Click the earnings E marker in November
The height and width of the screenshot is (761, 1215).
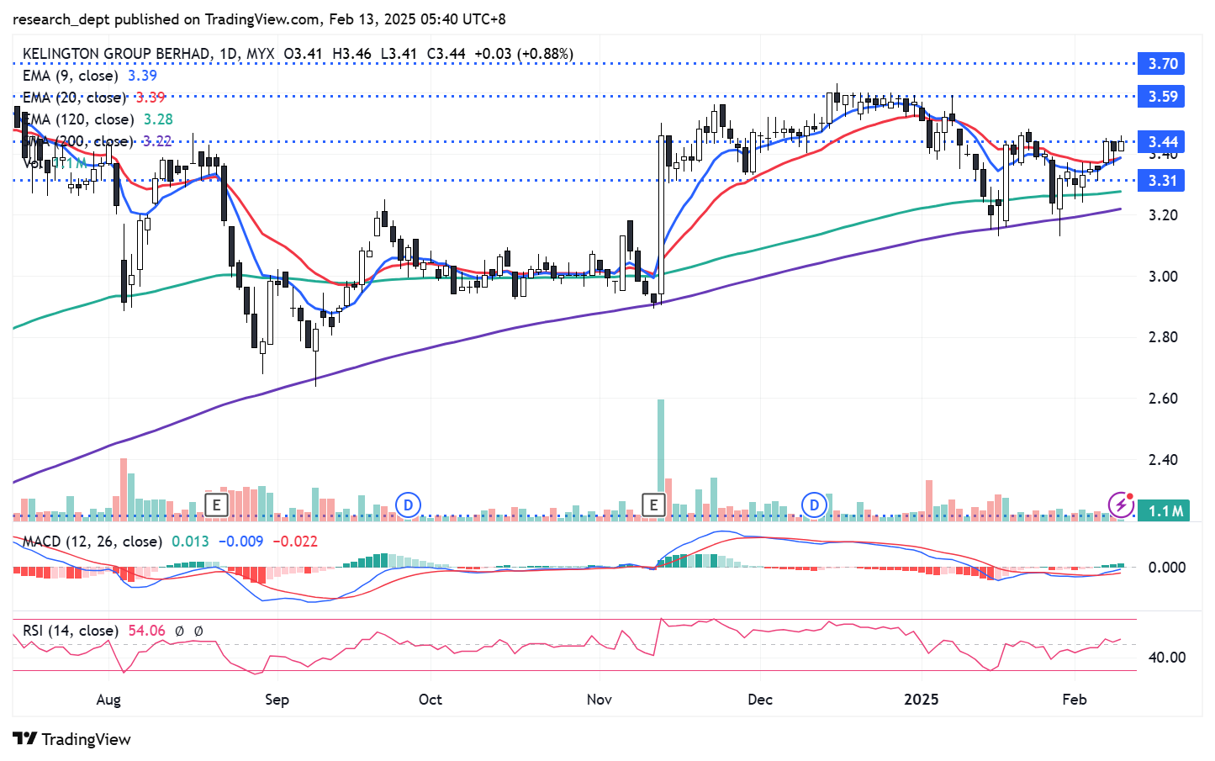pyautogui.click(x=653, y=505)
